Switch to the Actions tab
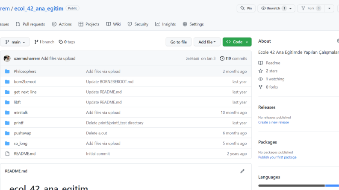339x190 pixels. [62, 24]
